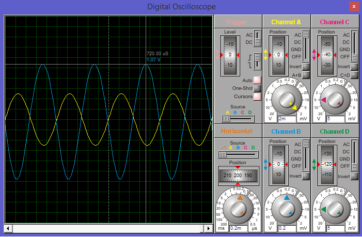Viewport: 362px width, 237px height.
Task: Click Channel A coupling mode slider
Action: [x=306, y=45]
